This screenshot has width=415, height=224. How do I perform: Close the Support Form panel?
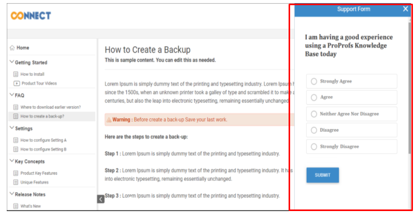[x=405, y=9]
